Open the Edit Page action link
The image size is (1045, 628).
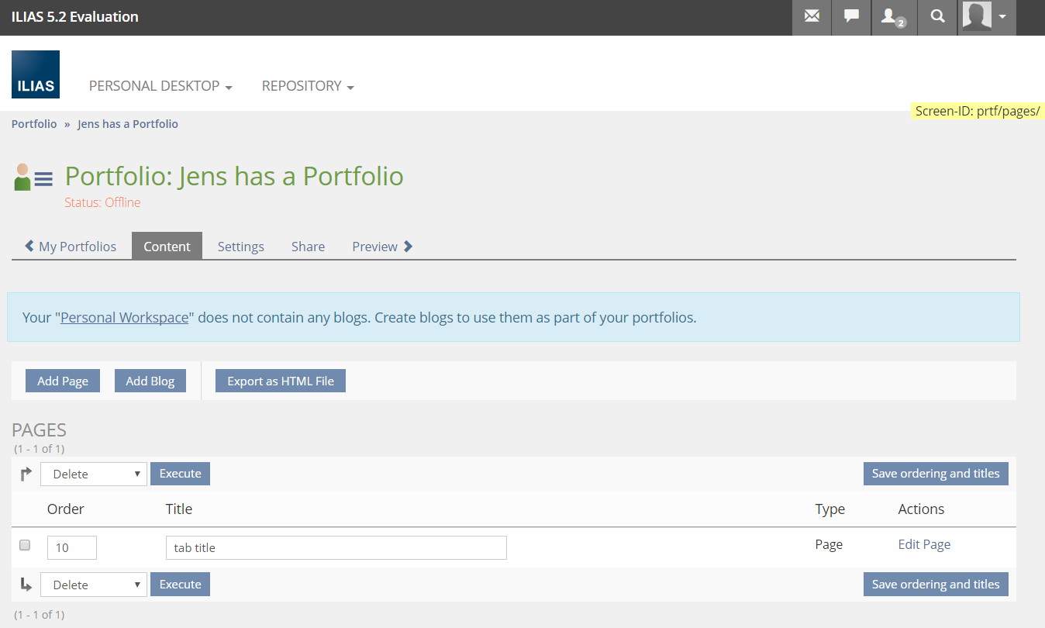[924, 544]
